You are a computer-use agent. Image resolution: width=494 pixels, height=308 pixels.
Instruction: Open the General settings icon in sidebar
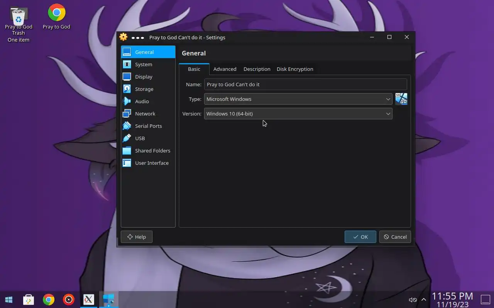pyautogui.click(x=127, y=52)
